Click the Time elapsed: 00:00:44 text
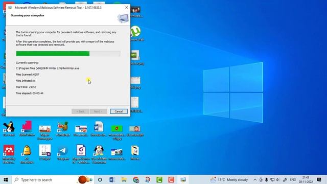This screenshot has height=184, width=327. click(x=30, y=93)
